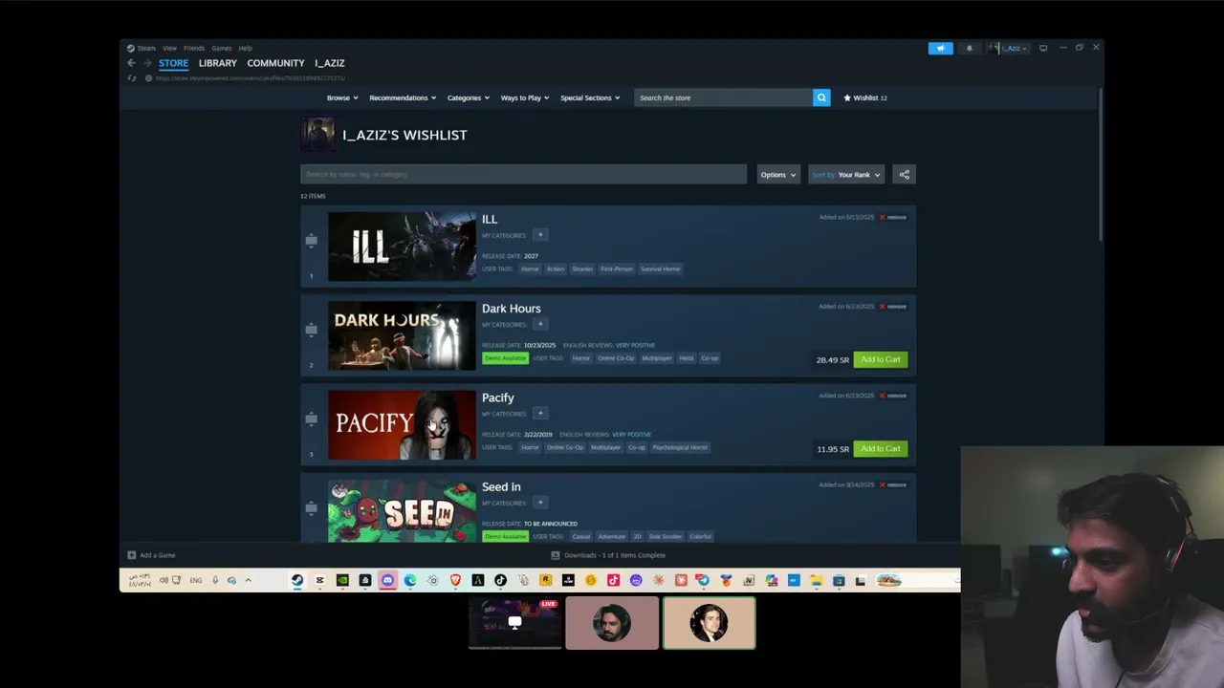This screenshot has height=688, width=1224.
Task: Expand the Ways to Play menu
Action: tap(525, 97)
